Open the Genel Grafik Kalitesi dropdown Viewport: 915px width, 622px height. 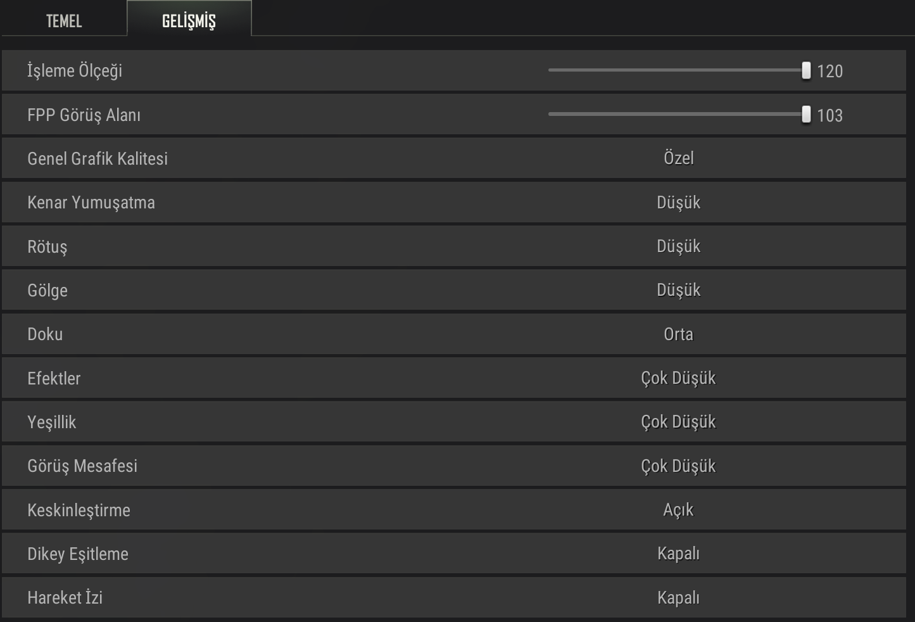(678, 158)
